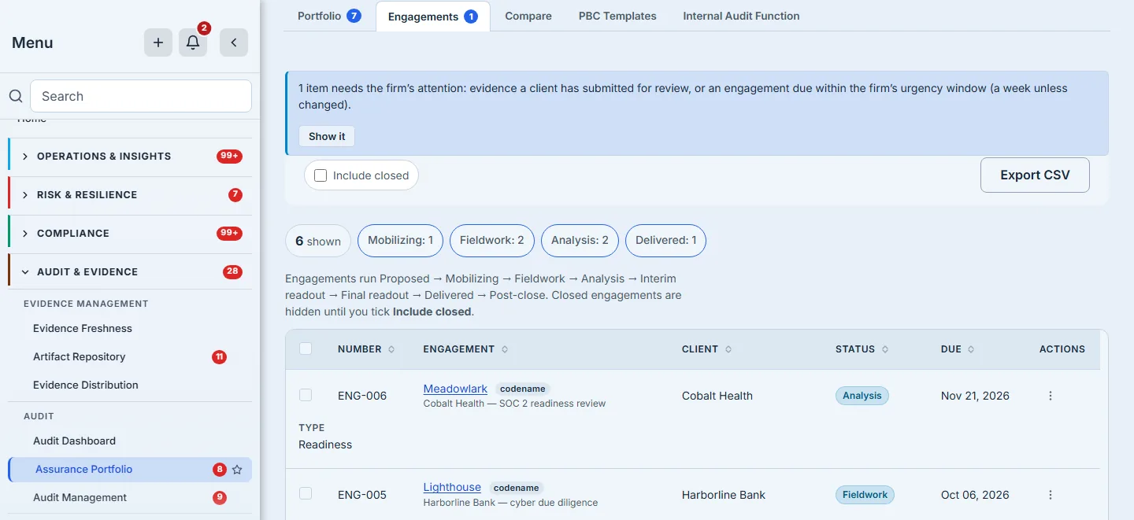This screenshot has width=1134, height=520.
Task: Open the Lighthouse engagement link
Action: pos(452,488)
